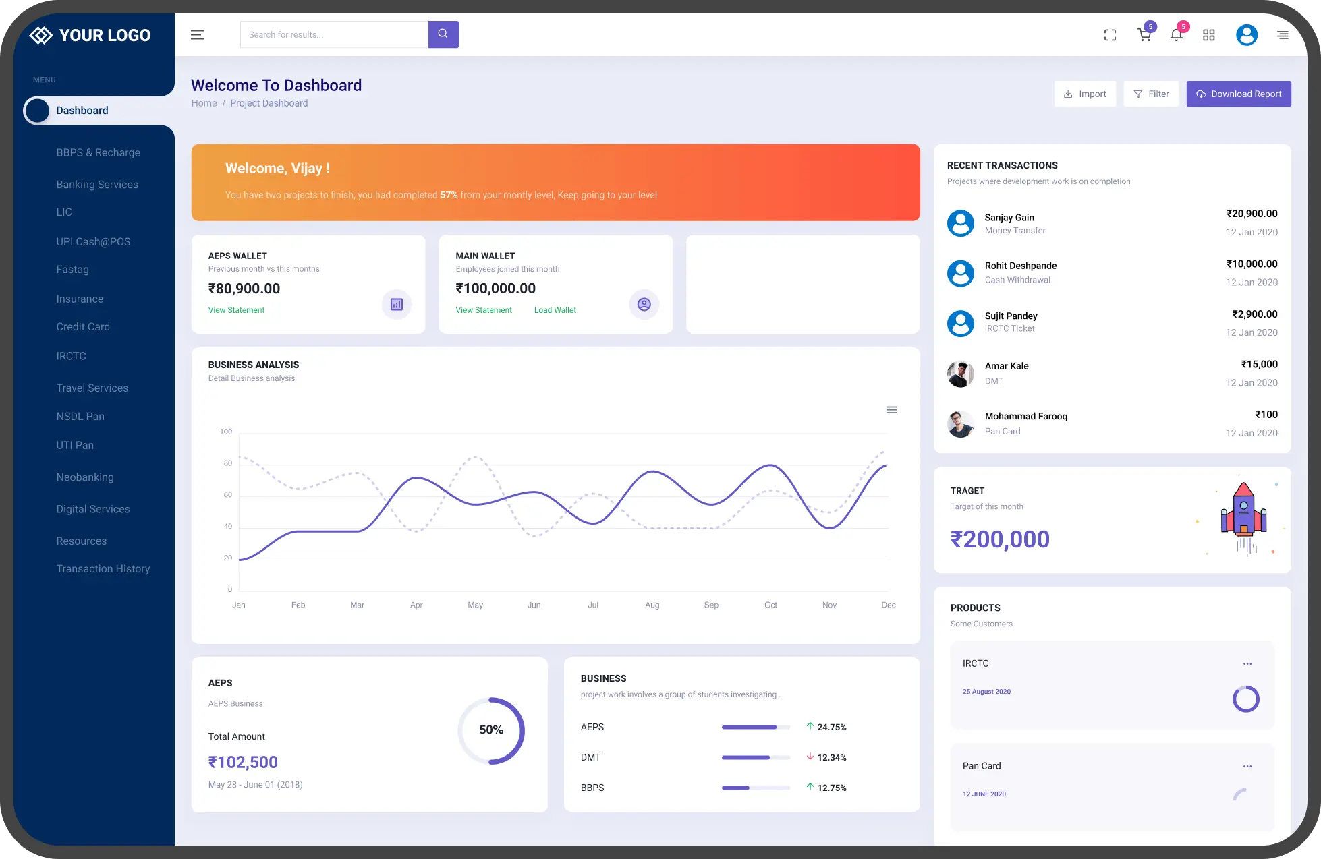Viewport: 1321px width, 859px height.
Task: Click the Download Report button
Action: coord(1239,94)
